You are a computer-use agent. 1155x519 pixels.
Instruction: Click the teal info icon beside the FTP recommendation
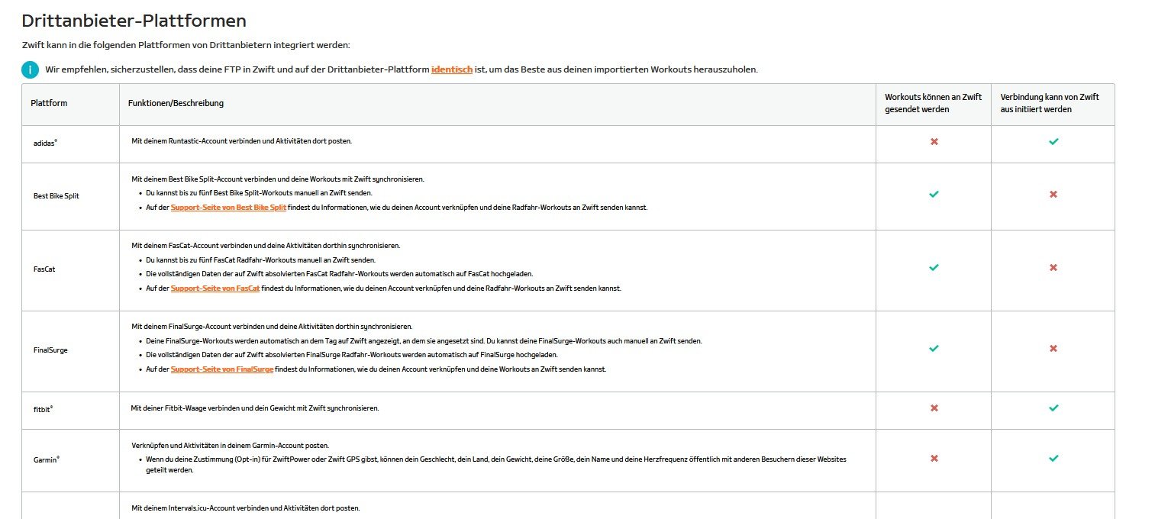pyautogui.click(x=29, y=70)
